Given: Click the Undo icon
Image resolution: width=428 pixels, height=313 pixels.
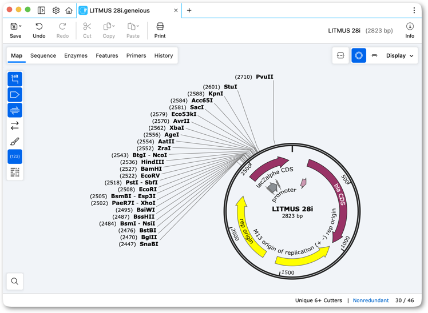Looking at the screenshot, I should [x=39, y=26].
